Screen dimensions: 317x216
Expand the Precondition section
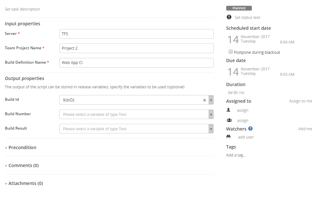click(x=22, y=148)
